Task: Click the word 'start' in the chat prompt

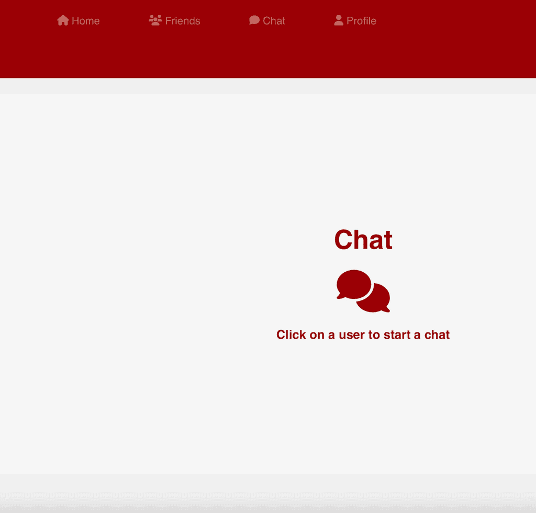Action: tap(397, 335)
